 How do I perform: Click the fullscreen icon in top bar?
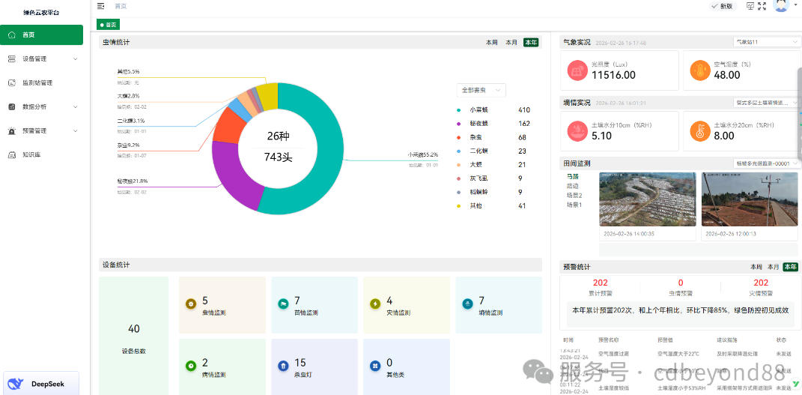coord(762,6)
